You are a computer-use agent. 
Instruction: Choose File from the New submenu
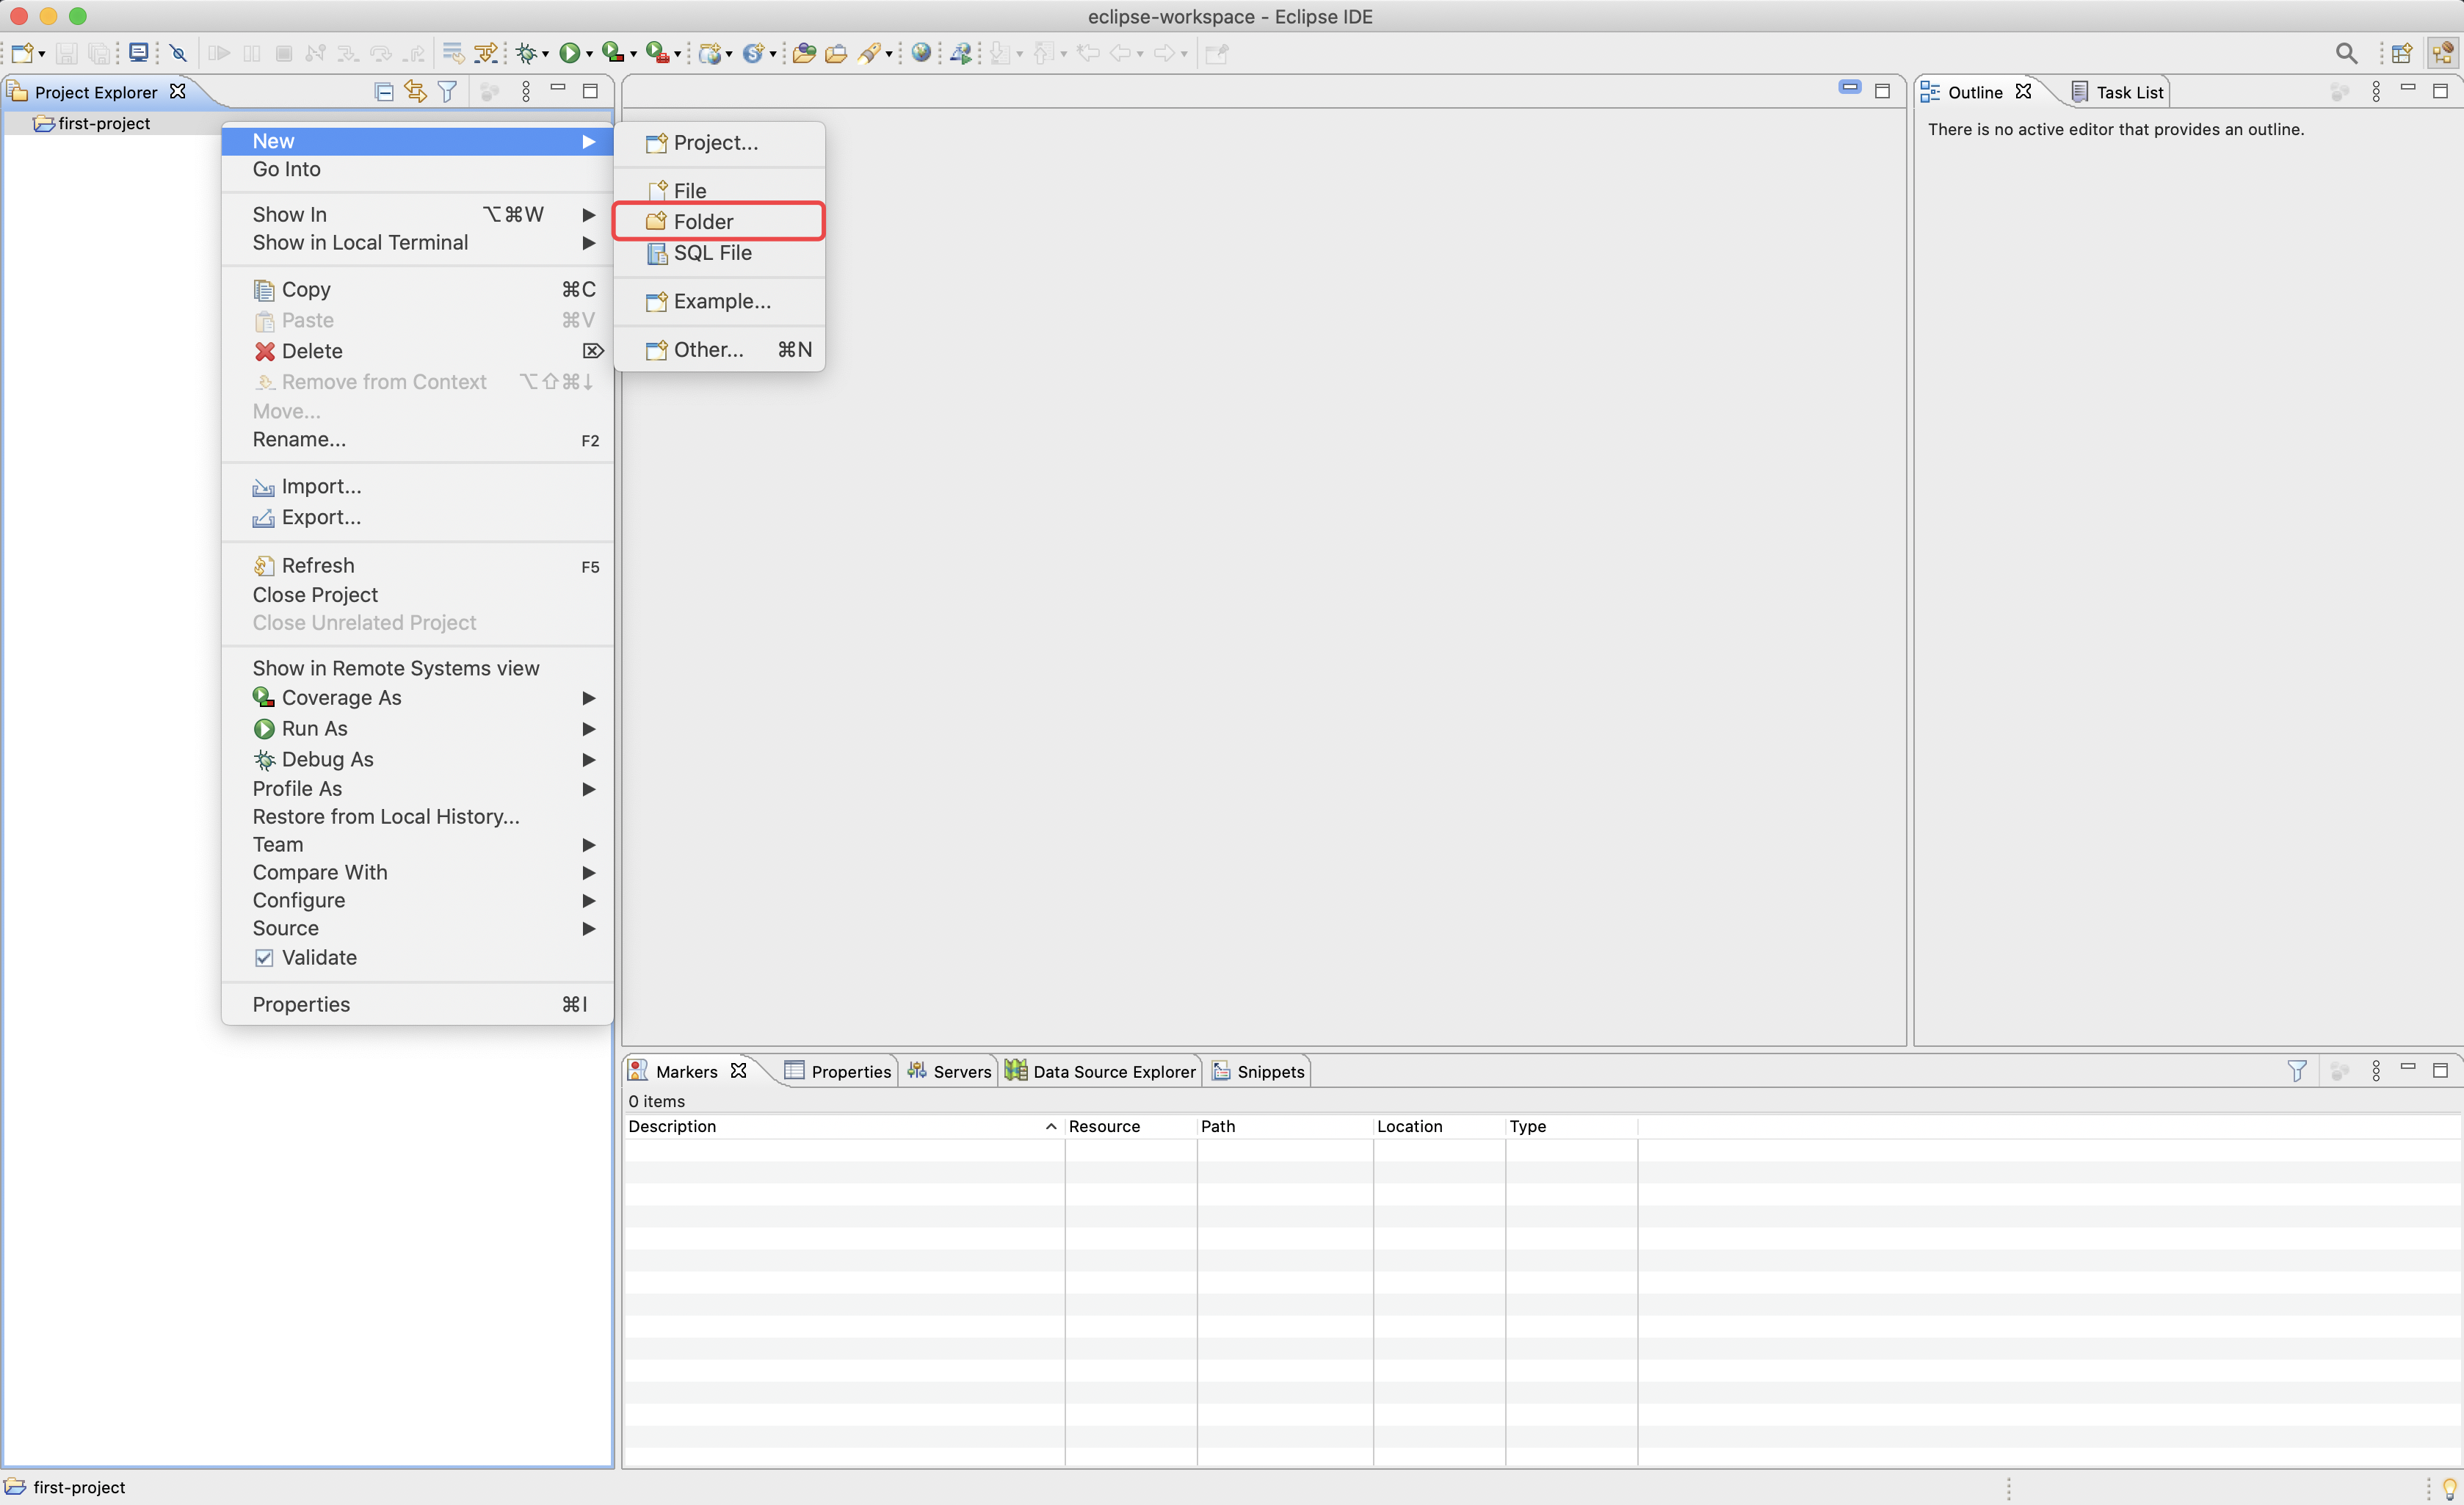point(719,190)
